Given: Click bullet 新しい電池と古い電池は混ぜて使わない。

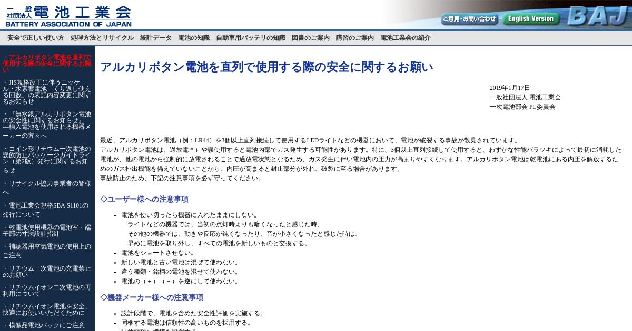Looking at the screenshot, I should pyautogui.click(x=180, y=262).
